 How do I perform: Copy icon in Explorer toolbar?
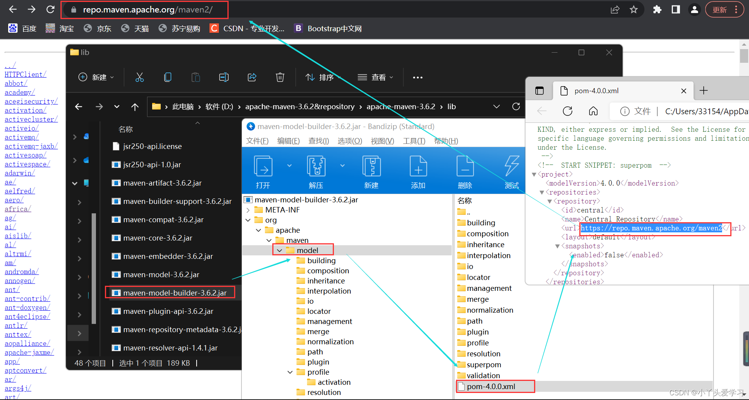168,77
